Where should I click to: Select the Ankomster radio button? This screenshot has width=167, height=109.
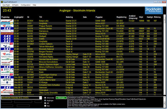tap(45, 98)
